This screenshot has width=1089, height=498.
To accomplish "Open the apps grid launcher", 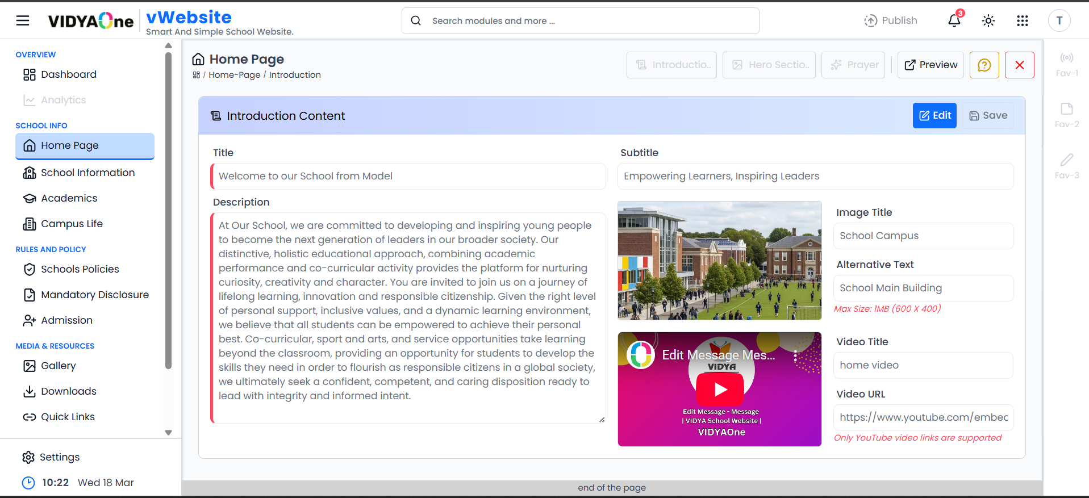I will [x=1023, y=20].
